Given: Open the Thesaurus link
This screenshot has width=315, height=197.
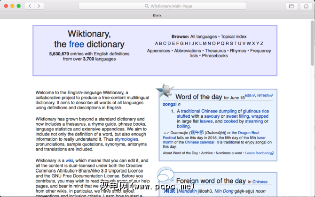Looking at the screenshot, I should tap(216, 51).
